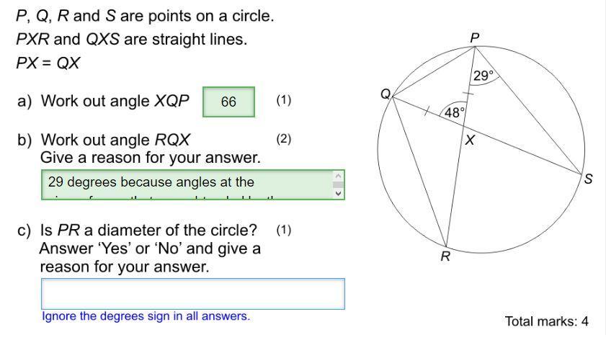Click the (2) marks indicator for part b
Screen dimensions: 606x340
click(x=284, y=139)
